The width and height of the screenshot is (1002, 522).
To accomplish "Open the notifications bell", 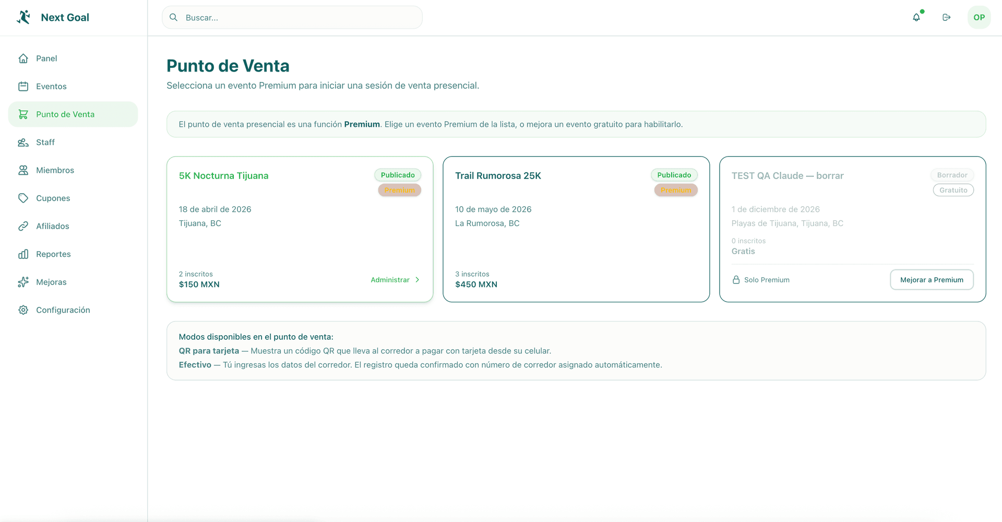I will coord(916,17).
